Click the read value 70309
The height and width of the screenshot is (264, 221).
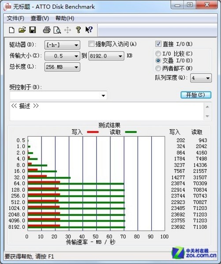click(200, 183)
